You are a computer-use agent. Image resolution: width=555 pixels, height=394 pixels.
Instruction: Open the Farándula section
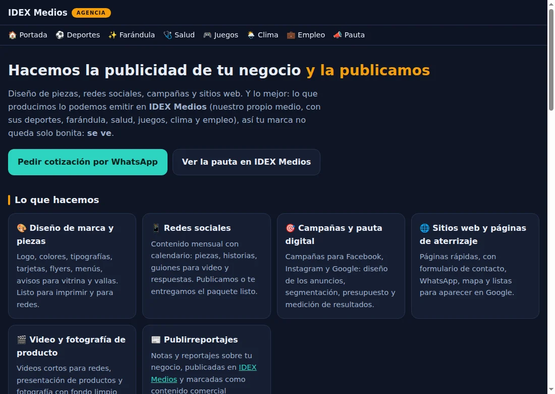tap(132, 35)
